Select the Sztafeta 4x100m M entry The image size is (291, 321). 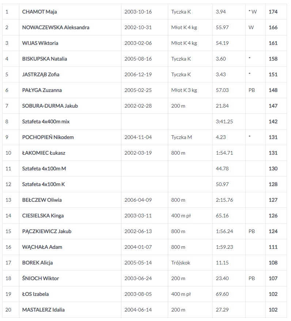[44, 169]
